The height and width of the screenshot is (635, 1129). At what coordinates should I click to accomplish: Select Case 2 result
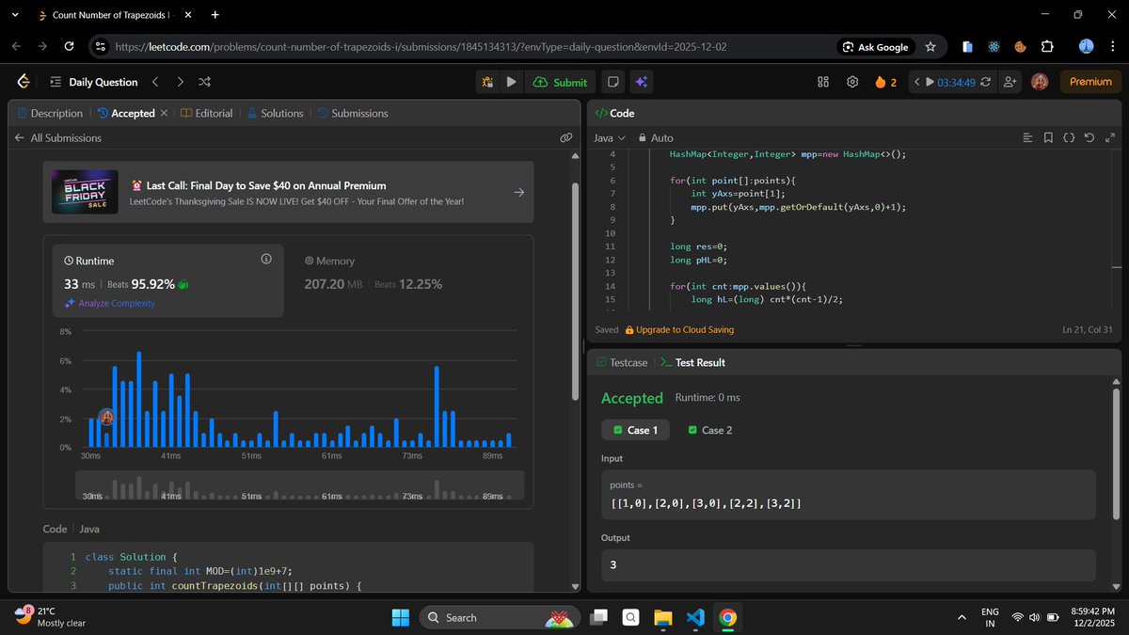point(710,430)
